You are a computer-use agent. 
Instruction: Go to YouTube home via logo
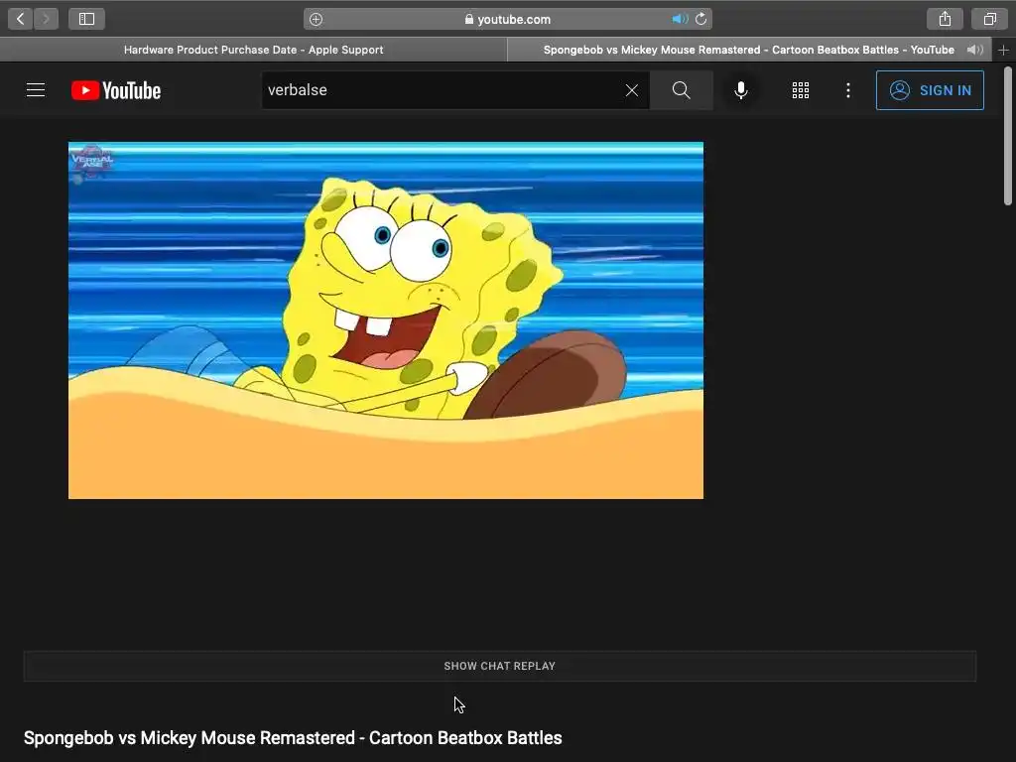click(x=116, y=90)
